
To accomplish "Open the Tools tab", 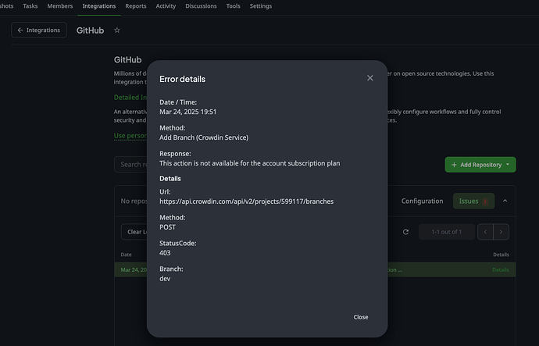I will coord(234,6).
